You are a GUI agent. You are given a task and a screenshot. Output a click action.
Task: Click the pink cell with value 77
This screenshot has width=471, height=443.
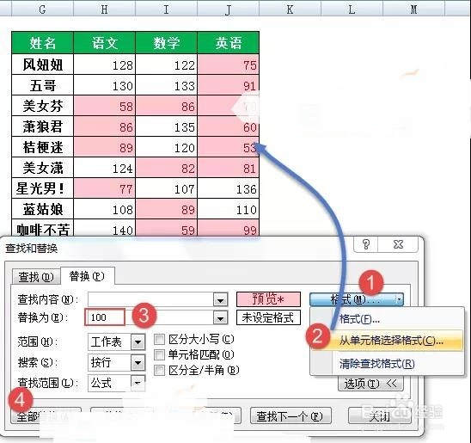[x=105, y=188]
